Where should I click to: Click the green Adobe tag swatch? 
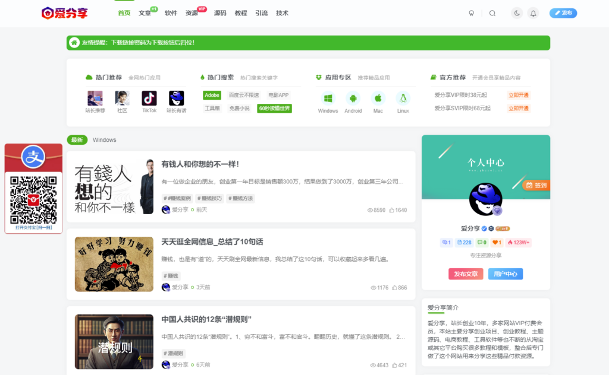tap(212, 94)
